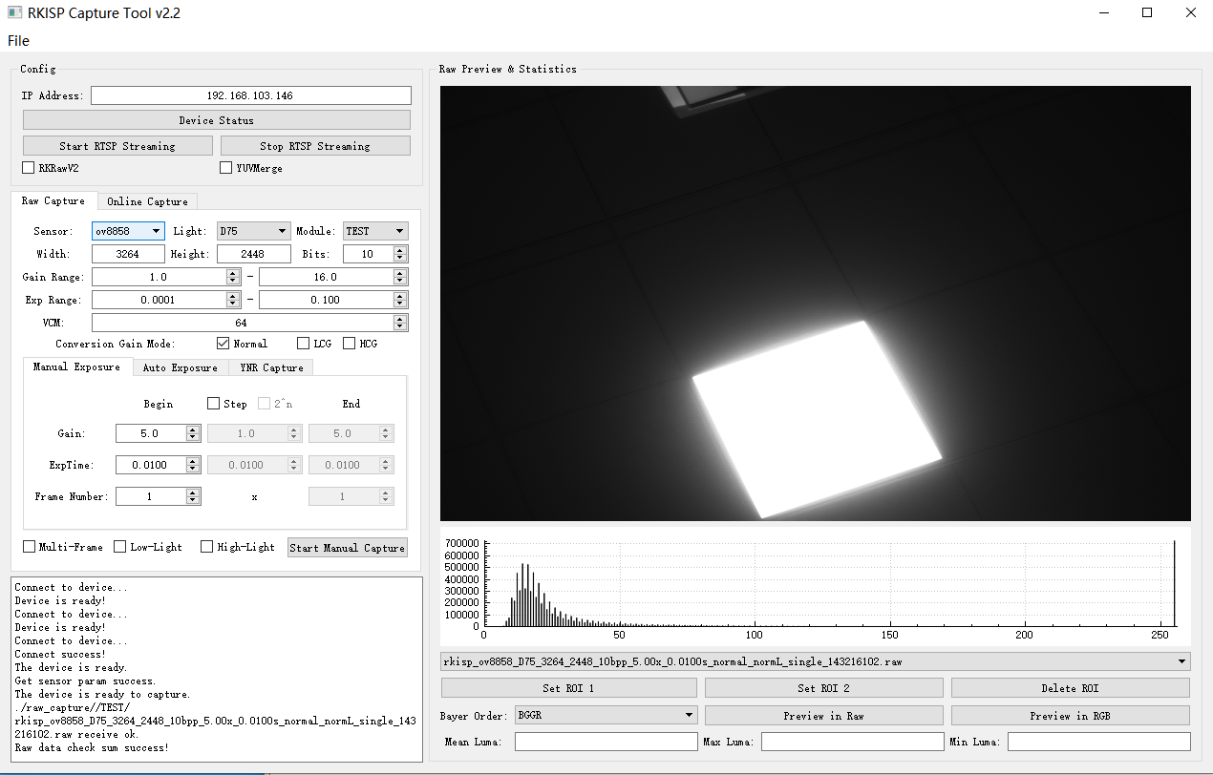1213x775 pixels.
Task: Click the Mean Luma field
Action: (x=606, y=742)
